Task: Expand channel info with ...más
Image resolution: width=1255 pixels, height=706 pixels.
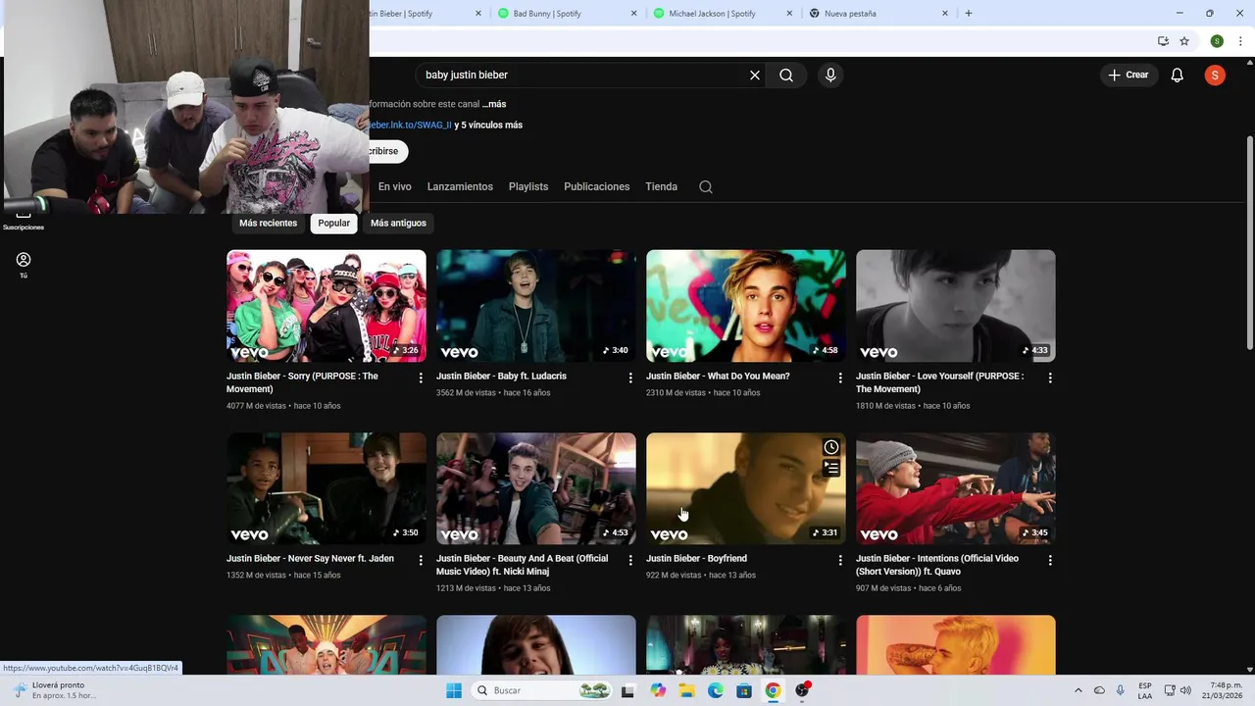Action: click(x=494, y=104)
